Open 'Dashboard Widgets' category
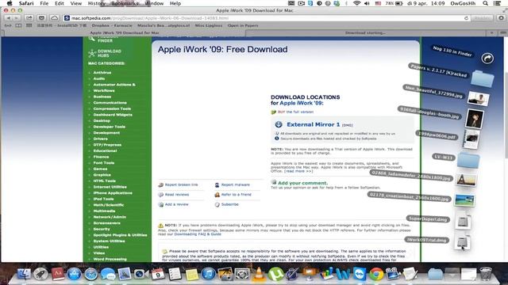Image resolution: width=508 pixels, height=285 pixels. (113, 115)
